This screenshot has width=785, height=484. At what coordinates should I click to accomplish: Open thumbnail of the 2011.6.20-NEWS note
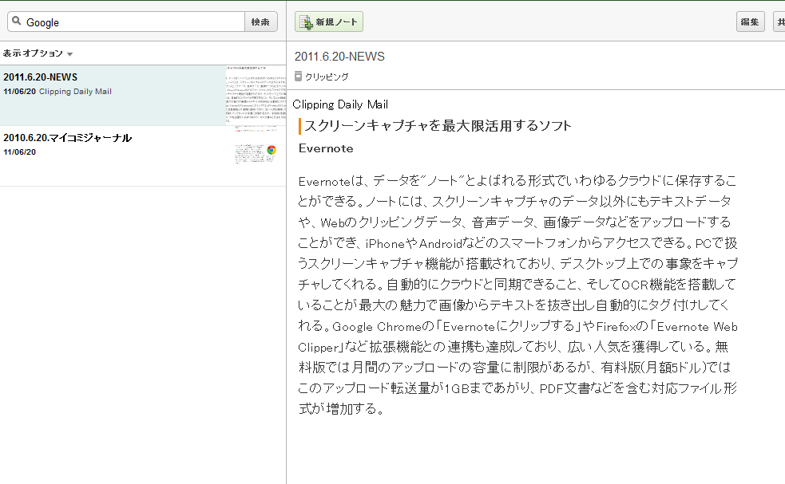(256, 95)
